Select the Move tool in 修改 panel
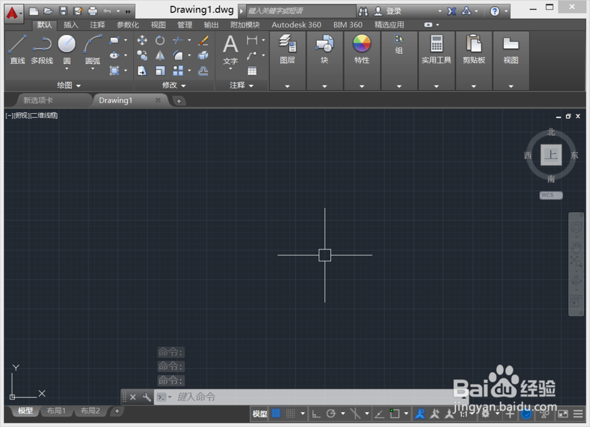Image resolution: width=590 pixels, height=427 pixels. (x=142, y=40)
